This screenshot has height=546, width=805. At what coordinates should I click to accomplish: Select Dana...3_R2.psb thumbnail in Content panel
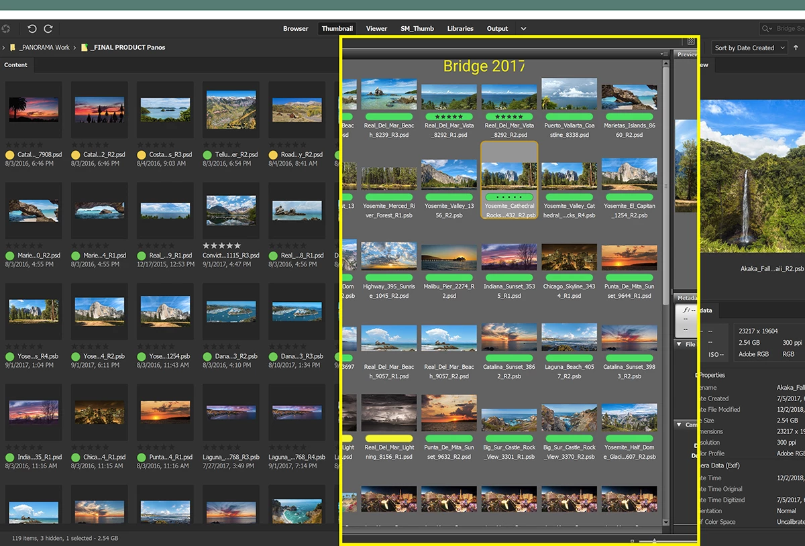231,312
